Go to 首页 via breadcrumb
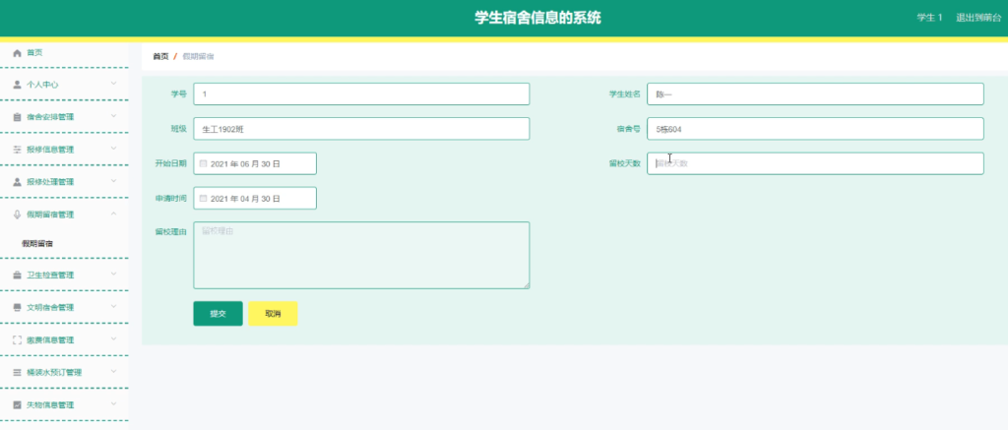This screenshot has width=1008, height=430. [x=160, y=56]
